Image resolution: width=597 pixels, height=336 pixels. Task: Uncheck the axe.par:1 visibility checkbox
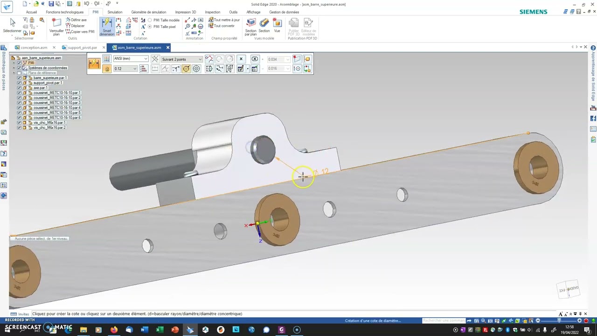coord(19,88)
